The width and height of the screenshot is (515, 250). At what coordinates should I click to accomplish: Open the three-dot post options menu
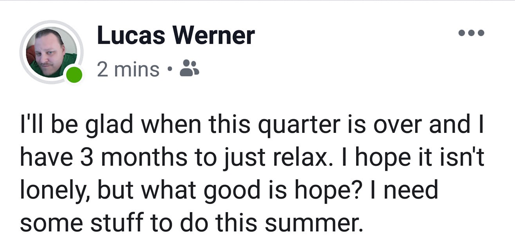coord(472,33)
